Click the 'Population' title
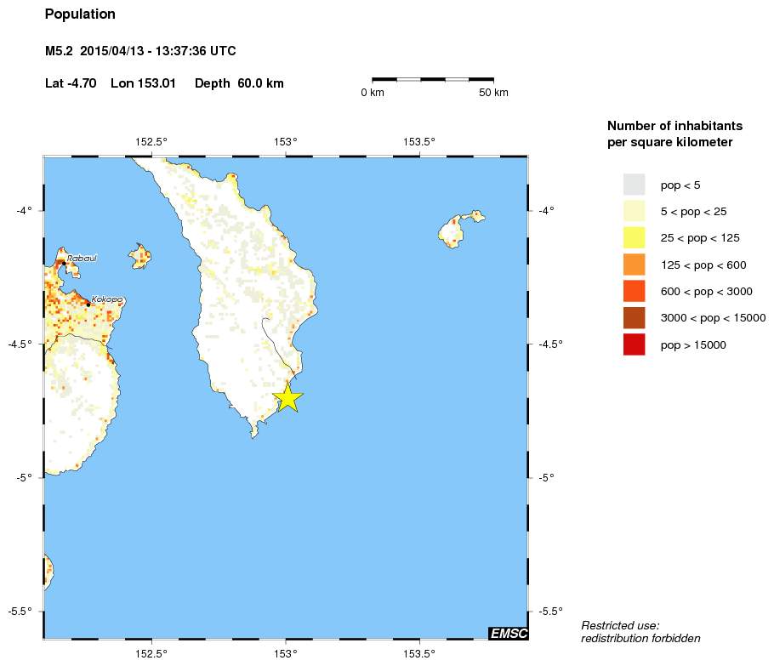This screenshot has height=666, width=774. point(80,14)
